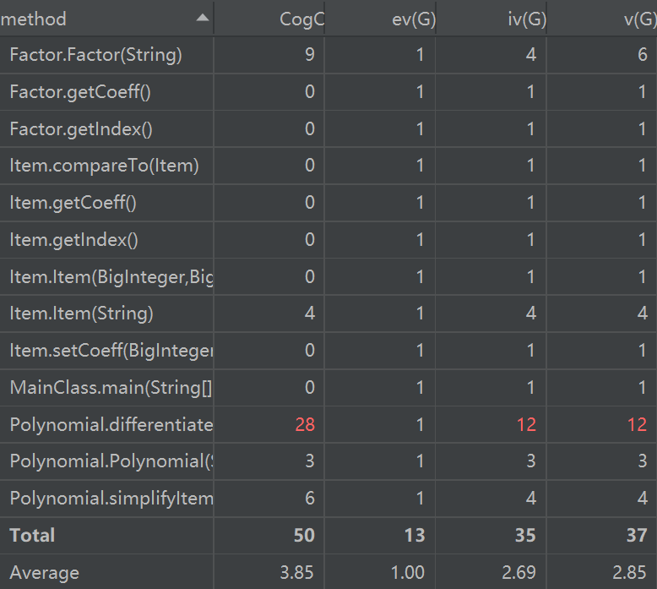Sort by the iv(G) column header
This screenshot has width=657, height=589.
point(491,19)
